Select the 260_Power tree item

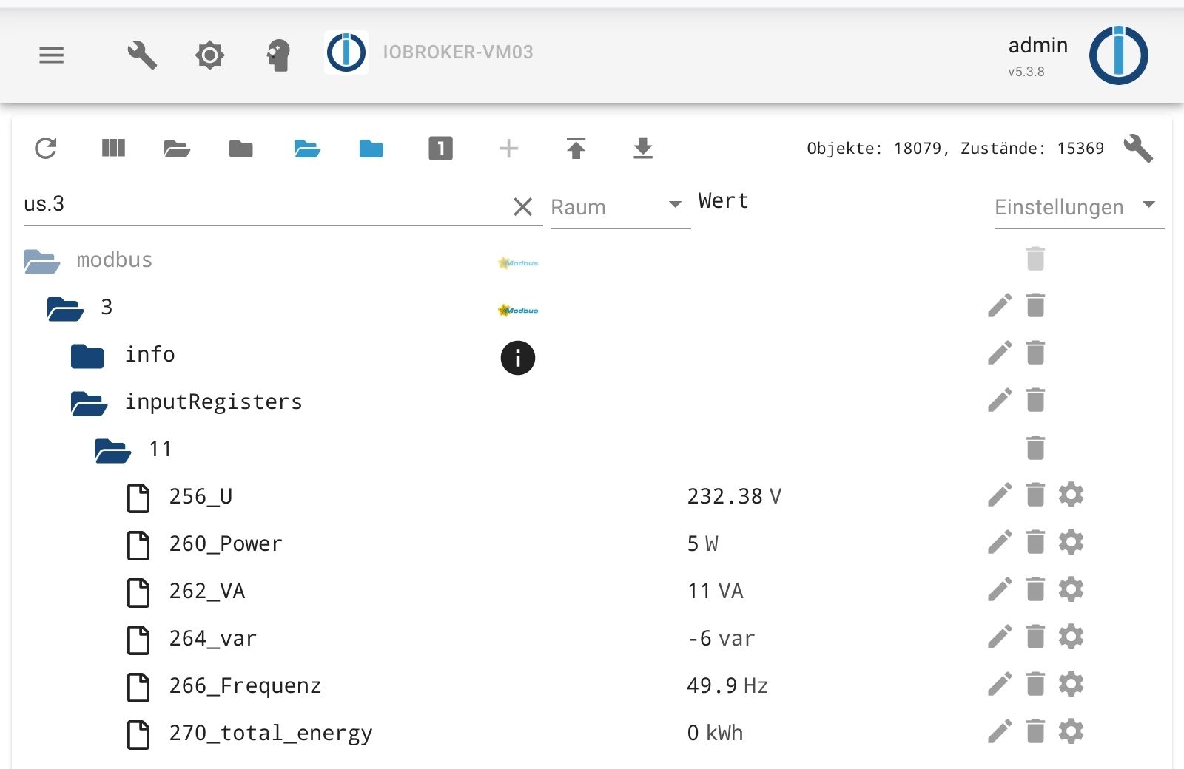coord(226,543)
